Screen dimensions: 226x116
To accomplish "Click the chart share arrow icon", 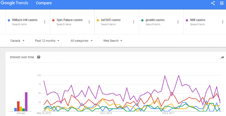I will coord(222,57).
